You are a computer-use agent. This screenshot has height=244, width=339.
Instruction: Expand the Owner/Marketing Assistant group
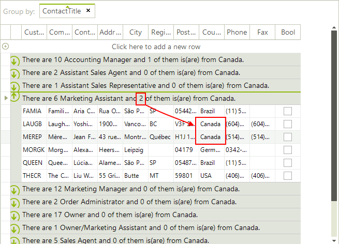point(14,229)
